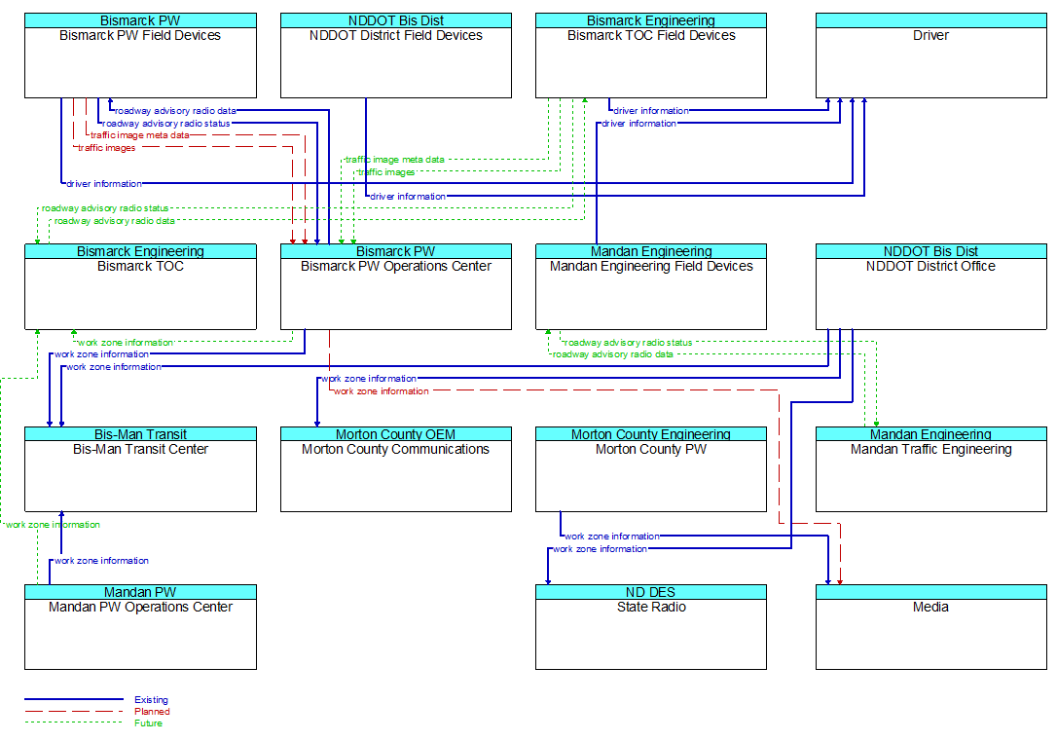1057x741 pixels.
Task: Select the Bismarck PW Operations Center box
Action: (396, 286)
